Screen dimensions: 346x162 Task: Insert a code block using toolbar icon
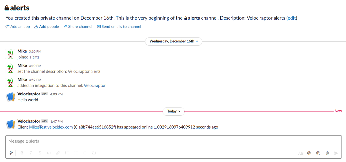[x=94, y=153]
